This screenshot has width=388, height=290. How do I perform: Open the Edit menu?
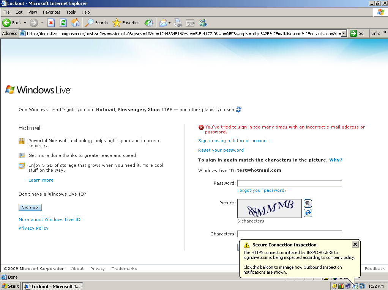click(19, 12)
